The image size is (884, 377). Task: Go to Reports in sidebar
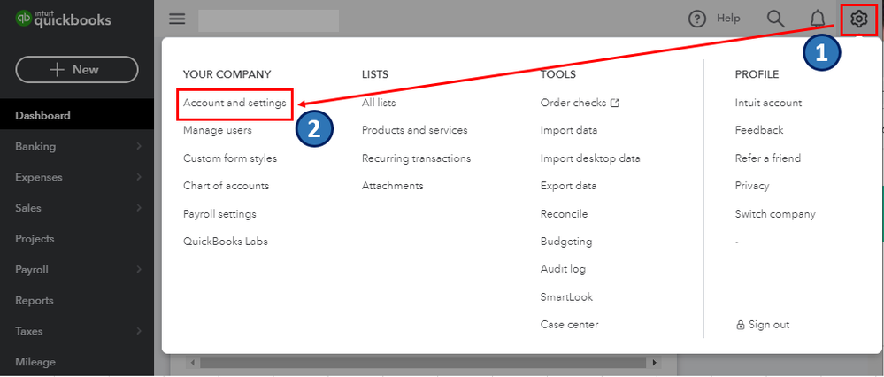(x=35, y=301)
